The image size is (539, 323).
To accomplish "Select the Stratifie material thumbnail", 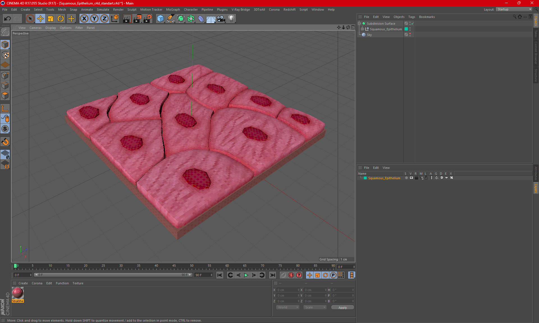I will point(18,293).
